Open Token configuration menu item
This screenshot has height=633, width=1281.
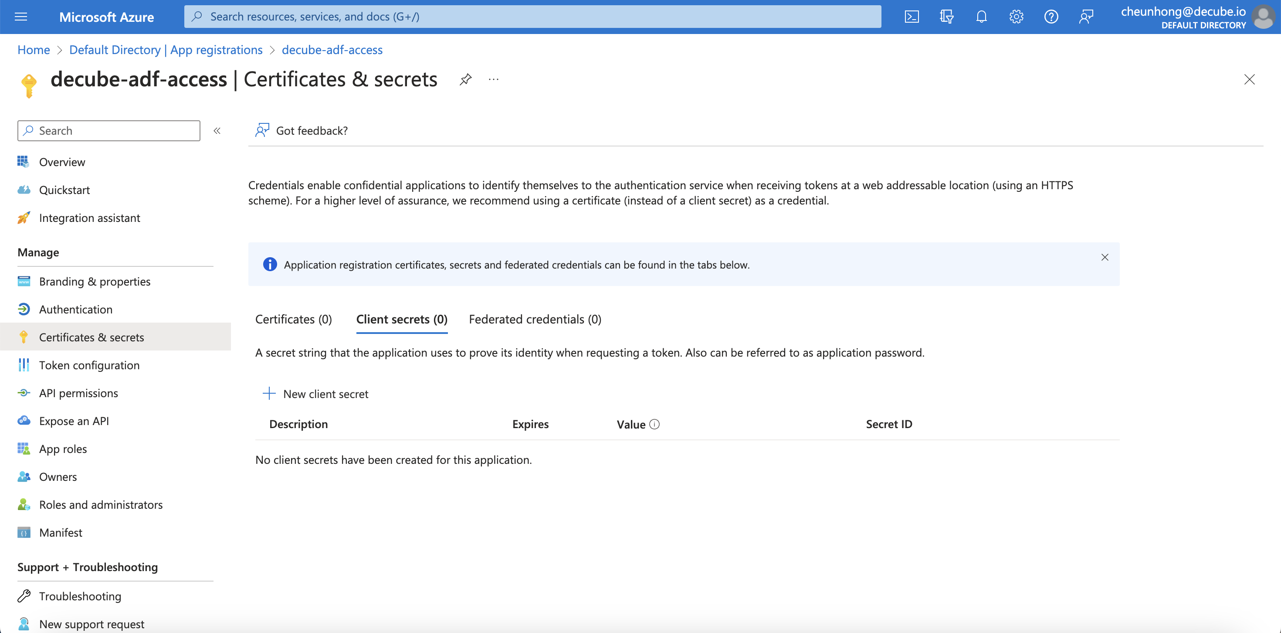point(89,365)
